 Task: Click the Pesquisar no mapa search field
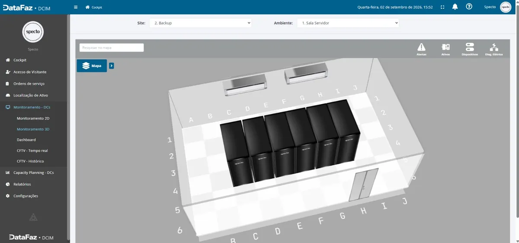pos(112,48)
